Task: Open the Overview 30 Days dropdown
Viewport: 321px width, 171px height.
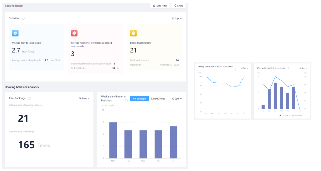Action: 177,19
